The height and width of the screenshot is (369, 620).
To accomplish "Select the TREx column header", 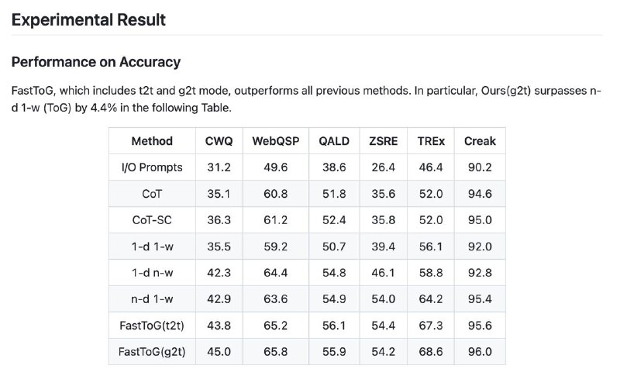I will pos(431,141).
